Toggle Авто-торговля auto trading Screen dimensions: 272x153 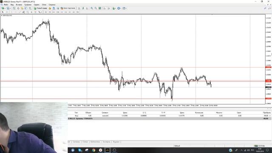tap(68, 8)
